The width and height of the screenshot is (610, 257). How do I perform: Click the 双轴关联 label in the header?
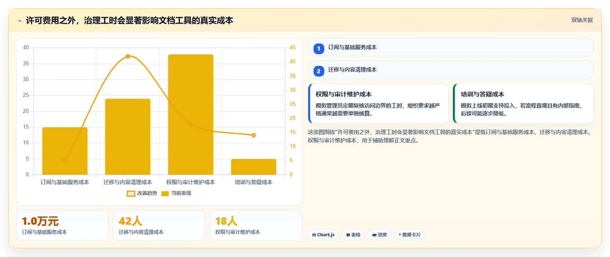(582, 20)
